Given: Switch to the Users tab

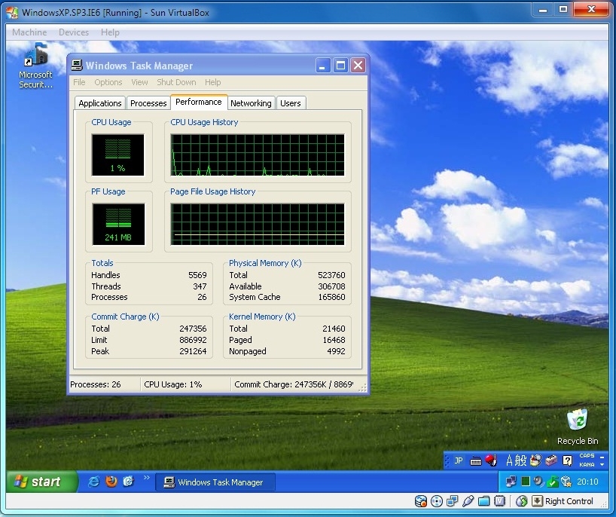Looking at the screenshot, I should pos(291,103).
